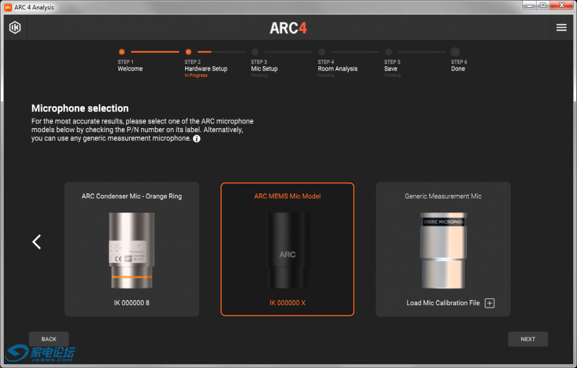Select the ARC MEMS Mic Model card
Viewport: 577px width, 368px height.
pos(287,249)
